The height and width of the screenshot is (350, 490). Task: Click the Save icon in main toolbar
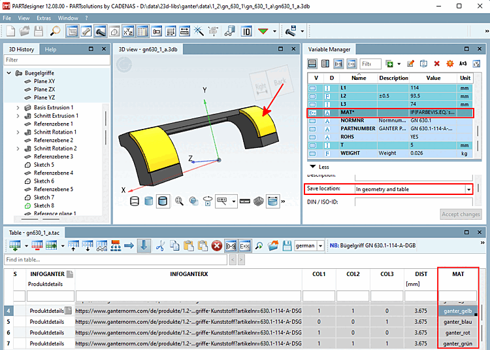point(40,31)
